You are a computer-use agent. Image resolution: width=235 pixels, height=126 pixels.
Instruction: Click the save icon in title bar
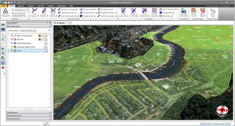(12, 3)
